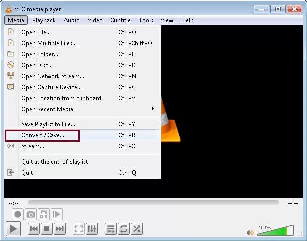Image resolution: width=307 pixels, height=241 pixels.
Task: Show extended settings equalizer icon
Action: pyautogui.click(x=92, y=229)
